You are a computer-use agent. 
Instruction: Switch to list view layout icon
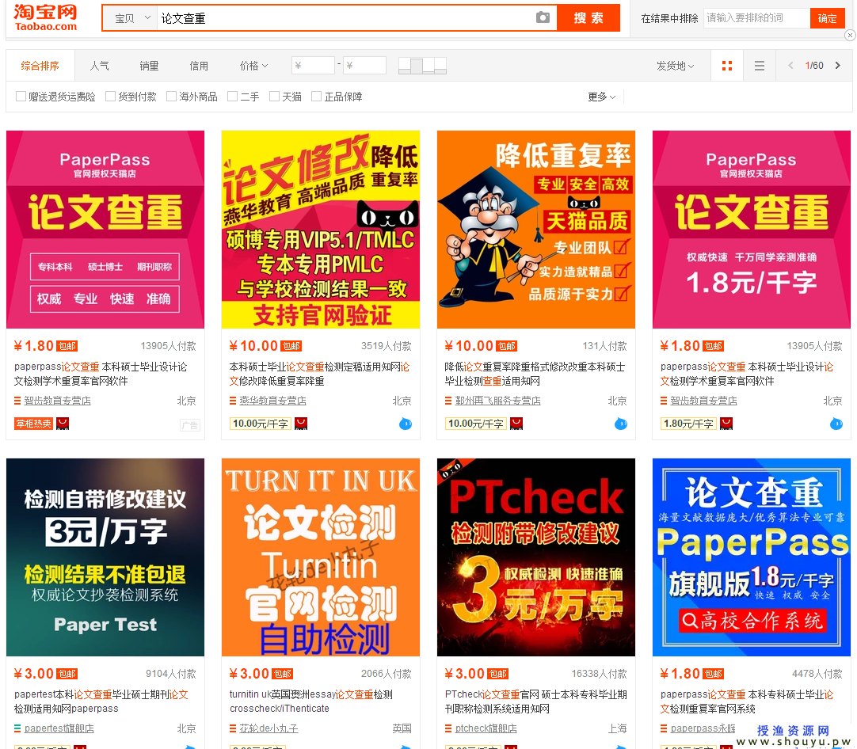coord(759,66)
